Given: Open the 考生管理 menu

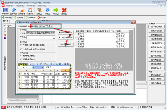Looking at the screenshot, I should pos(21,6).
